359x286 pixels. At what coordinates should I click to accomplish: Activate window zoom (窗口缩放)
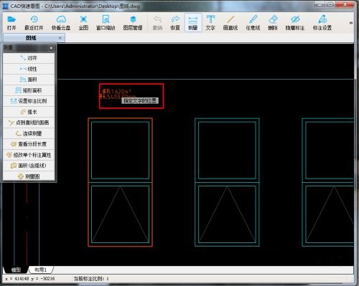point(106,23)
